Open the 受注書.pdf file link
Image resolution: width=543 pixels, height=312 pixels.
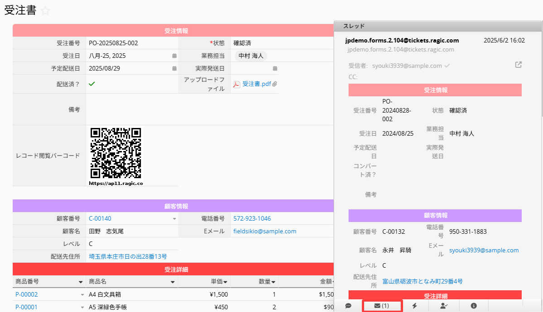click(x=256, y=84)
